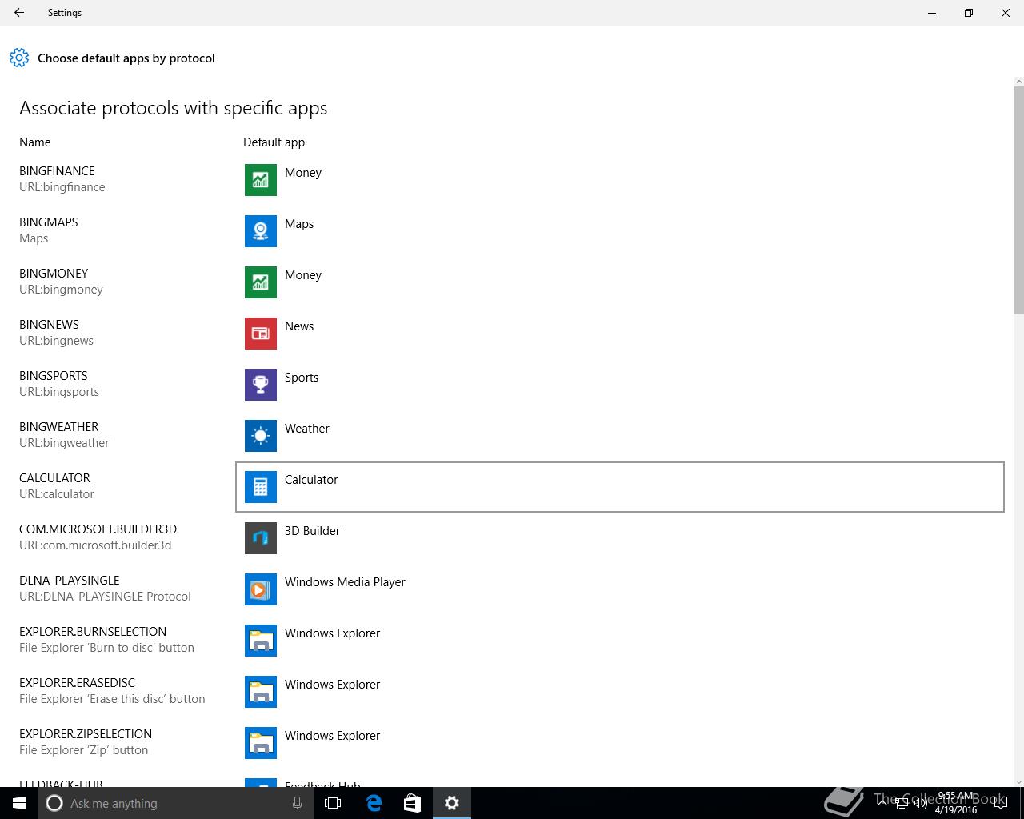1024x819 pixels.
Task: Click the DLNA-PLAYSINGLE protocol name
Action: [x=70, y=581]
